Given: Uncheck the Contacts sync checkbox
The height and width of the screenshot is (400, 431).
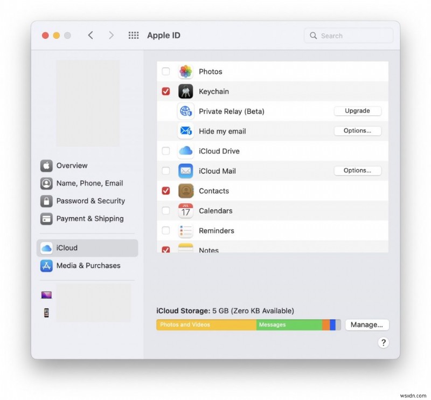Looking at the screenshot, I should click(166, 191).
